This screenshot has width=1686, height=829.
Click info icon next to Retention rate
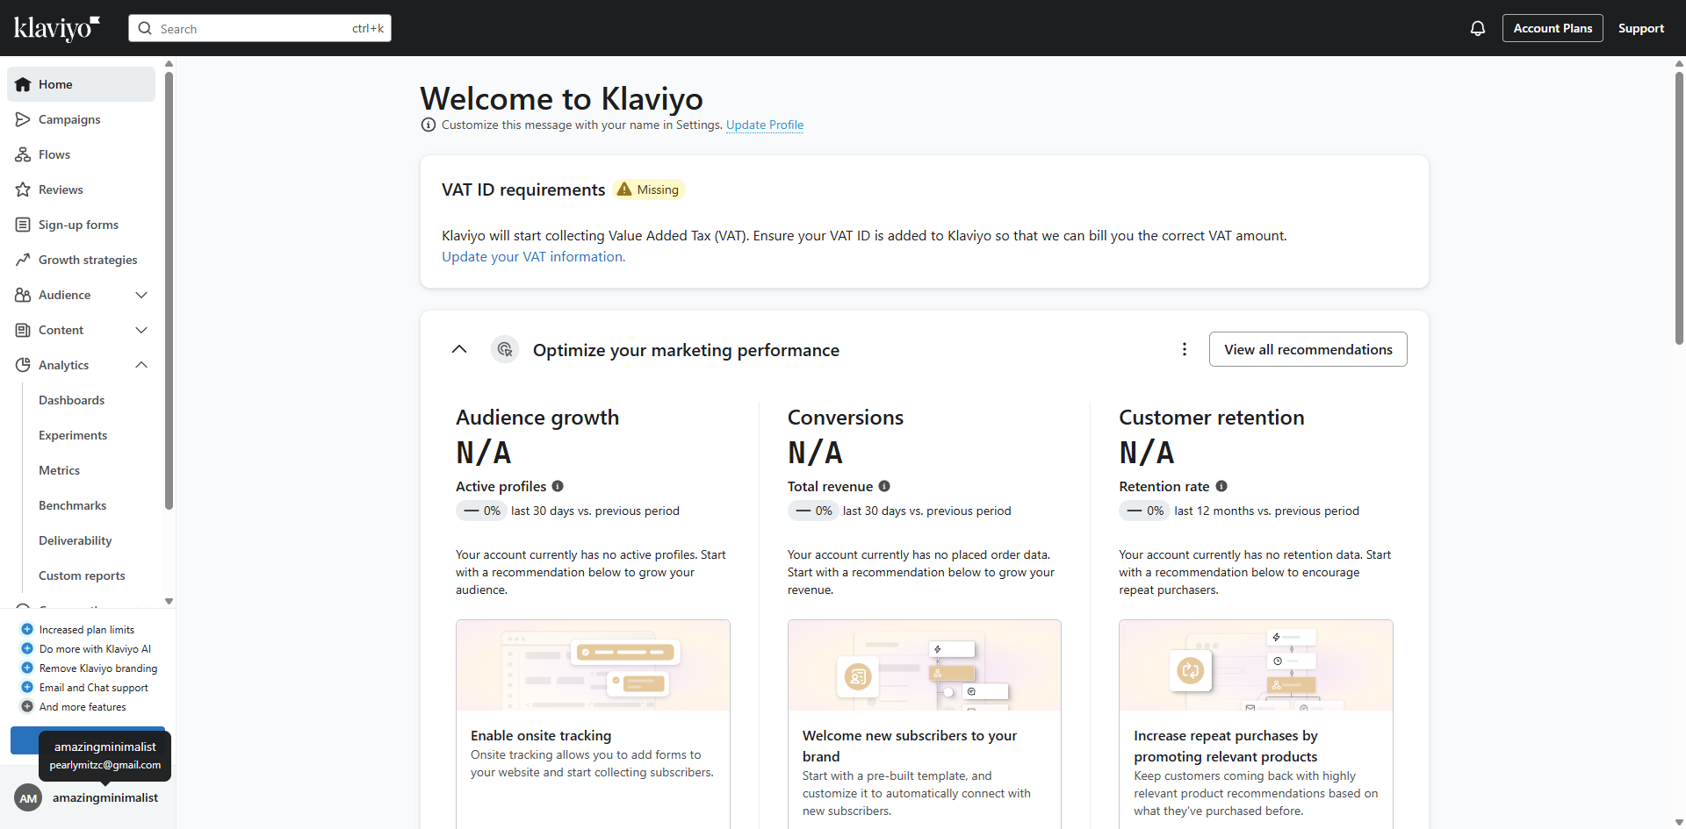pos(1221,486)
